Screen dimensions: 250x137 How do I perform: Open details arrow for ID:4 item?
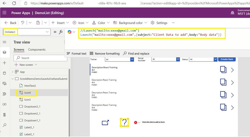232,108
